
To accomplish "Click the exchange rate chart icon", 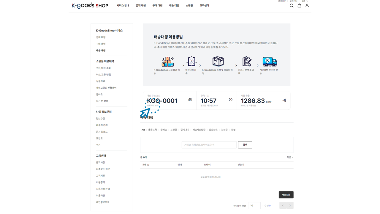I will click(284, 100).
